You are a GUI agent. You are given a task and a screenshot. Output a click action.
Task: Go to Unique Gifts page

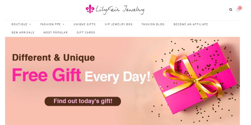click(x=84, y=24)
